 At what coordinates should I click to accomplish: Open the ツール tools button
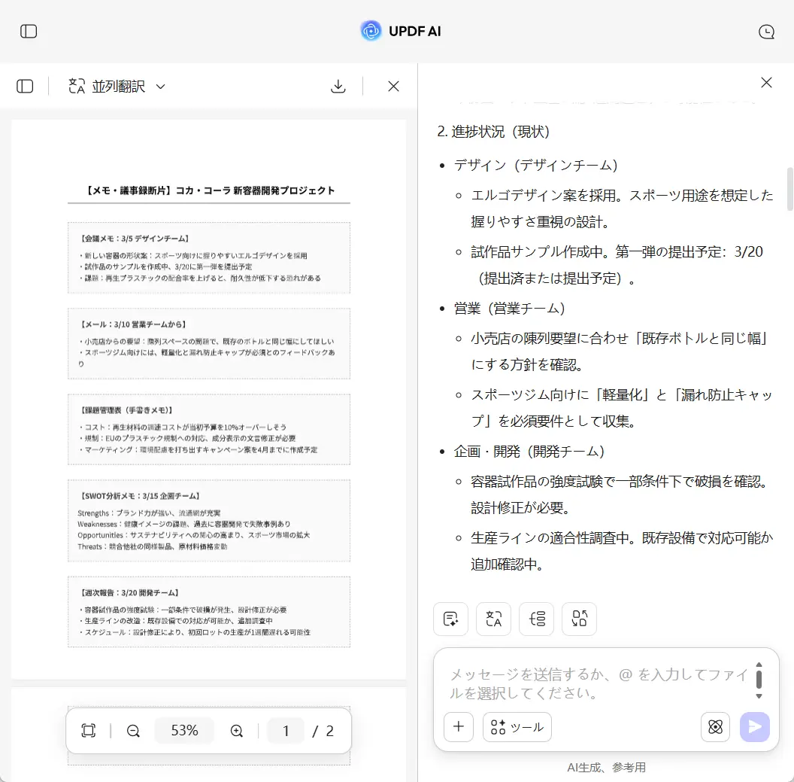(517, 727)
